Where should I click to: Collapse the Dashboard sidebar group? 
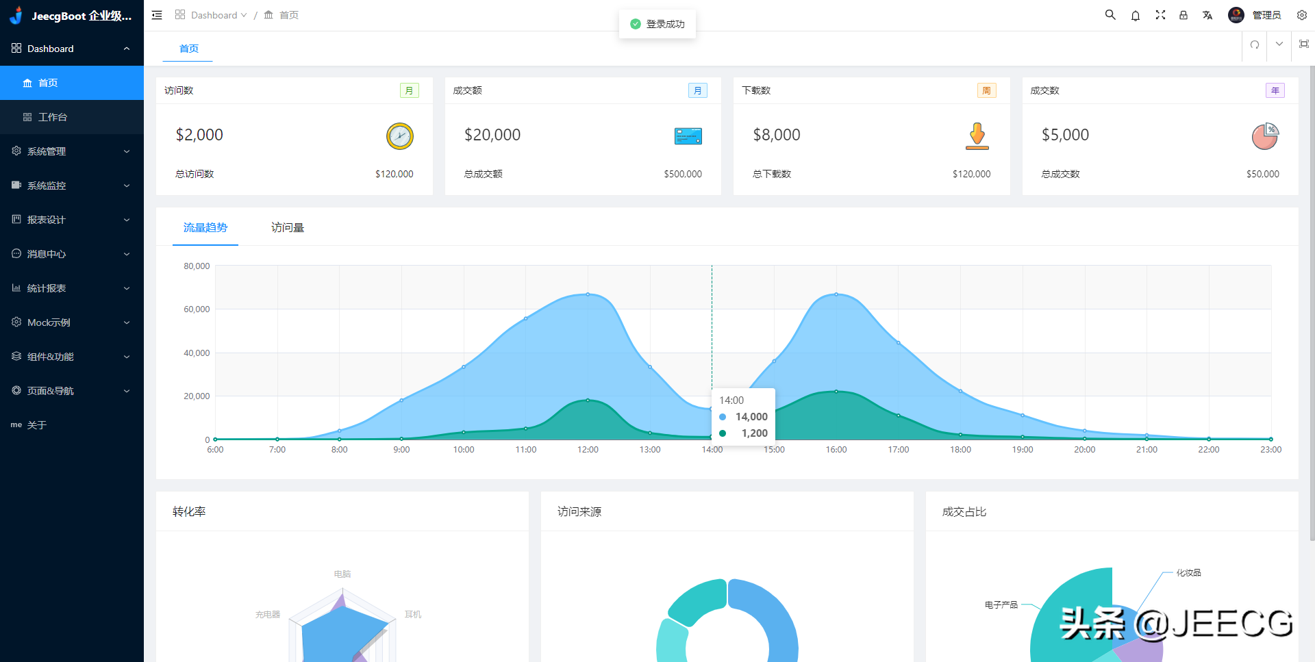[72, 49]
